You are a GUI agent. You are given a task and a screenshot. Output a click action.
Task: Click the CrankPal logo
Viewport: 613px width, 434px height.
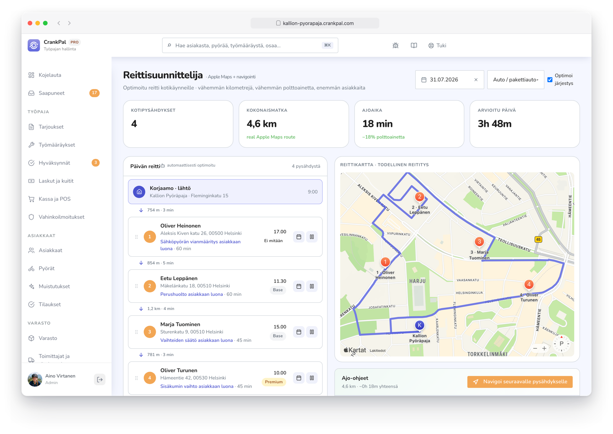point(34,45)
